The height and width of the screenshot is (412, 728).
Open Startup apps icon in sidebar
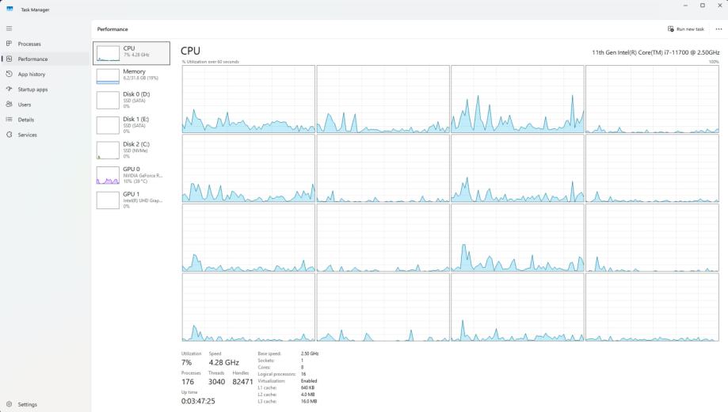pos(9,90)
